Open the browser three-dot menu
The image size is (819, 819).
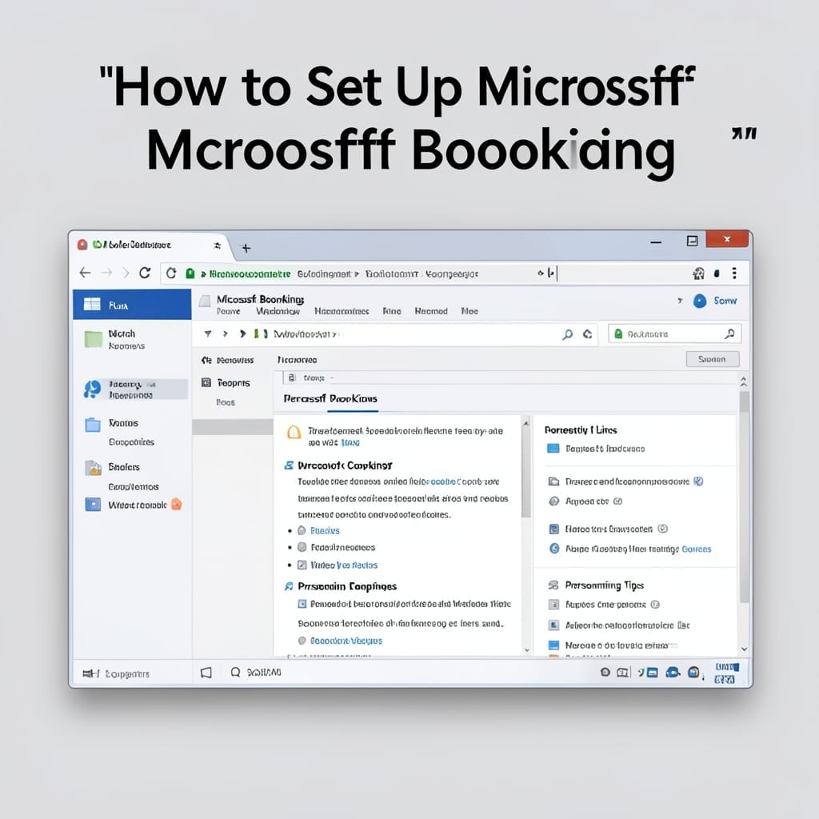point(734,274)
